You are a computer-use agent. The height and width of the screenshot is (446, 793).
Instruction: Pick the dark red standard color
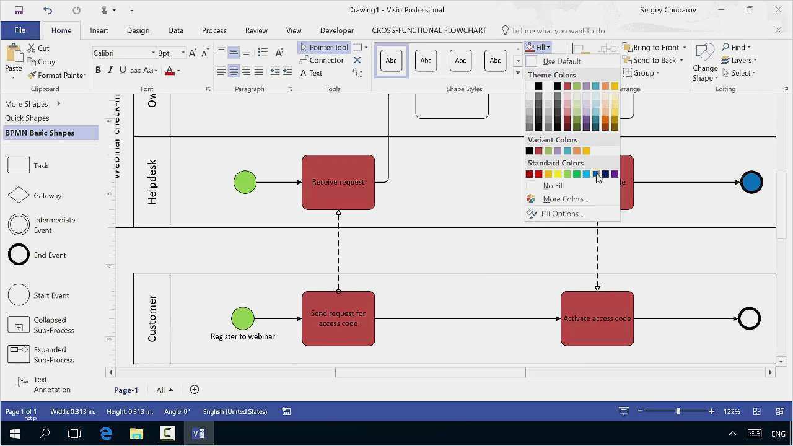coord(529,174)
